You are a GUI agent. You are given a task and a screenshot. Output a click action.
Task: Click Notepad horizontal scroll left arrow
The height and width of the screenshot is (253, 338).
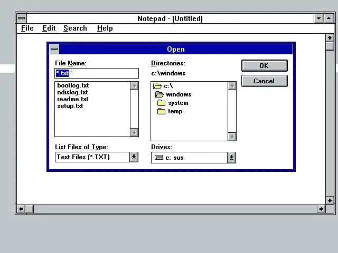21,209
